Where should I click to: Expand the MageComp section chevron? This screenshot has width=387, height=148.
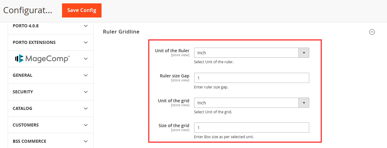(x=86, y=59)
